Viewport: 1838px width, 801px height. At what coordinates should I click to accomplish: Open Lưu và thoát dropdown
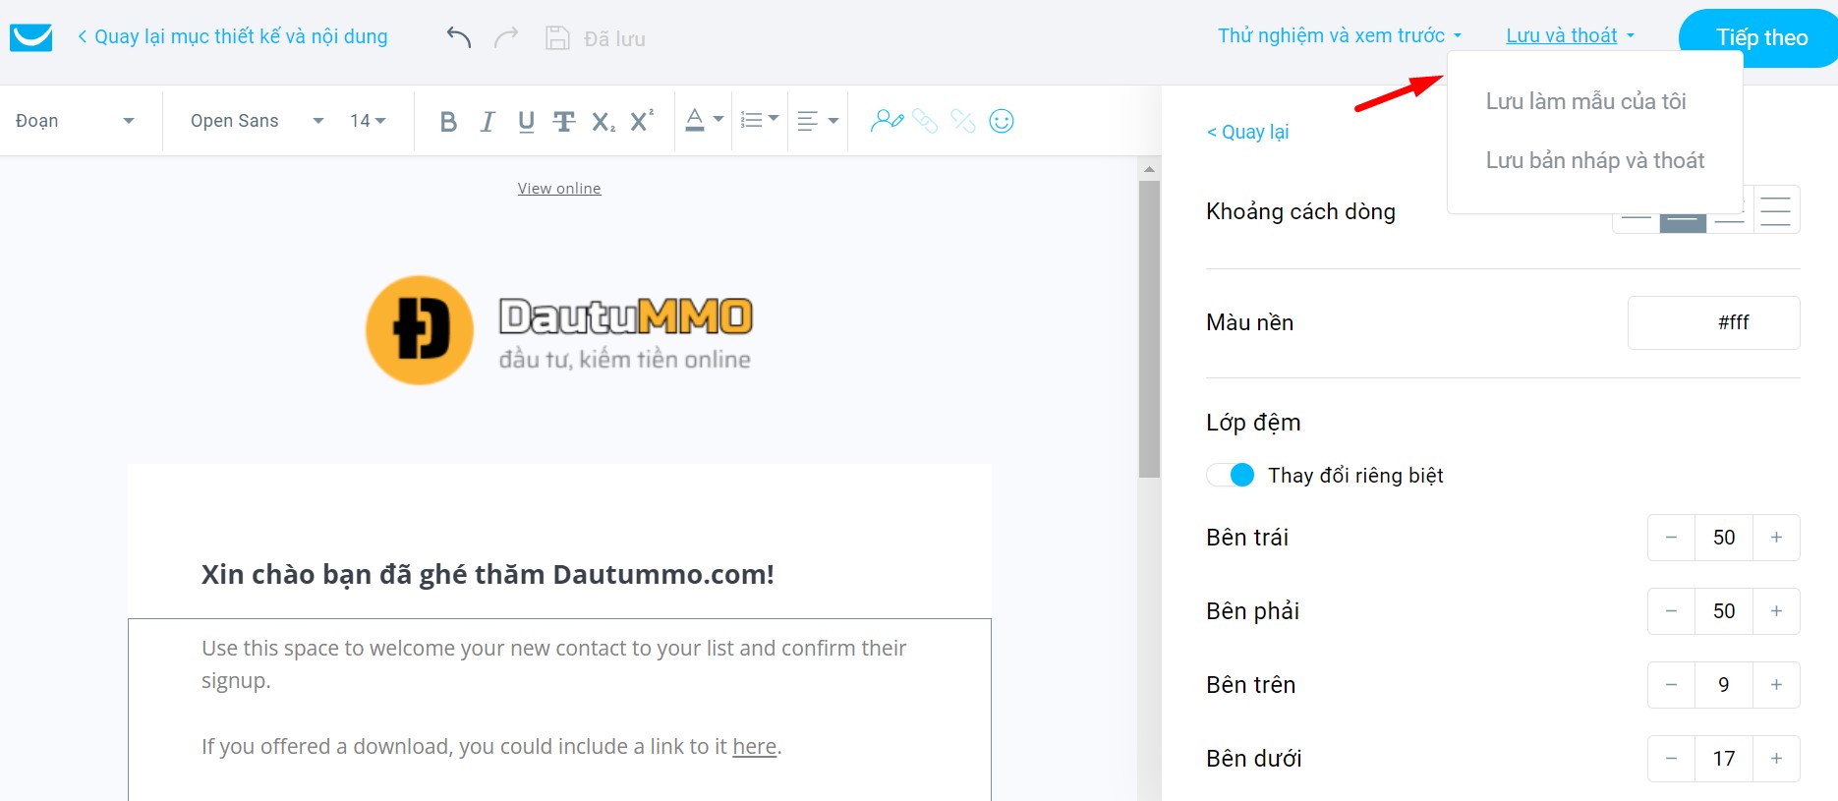[1570, 35]
